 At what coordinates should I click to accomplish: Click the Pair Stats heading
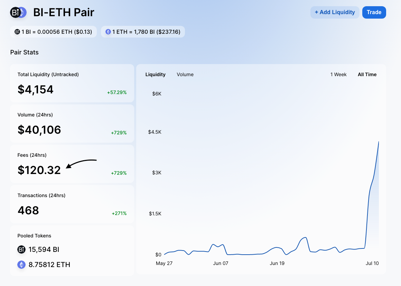coord(24,52)
